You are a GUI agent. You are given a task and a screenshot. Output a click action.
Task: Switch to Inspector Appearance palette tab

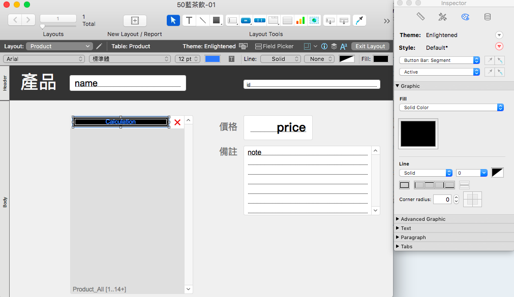click(x=465, y=17)
